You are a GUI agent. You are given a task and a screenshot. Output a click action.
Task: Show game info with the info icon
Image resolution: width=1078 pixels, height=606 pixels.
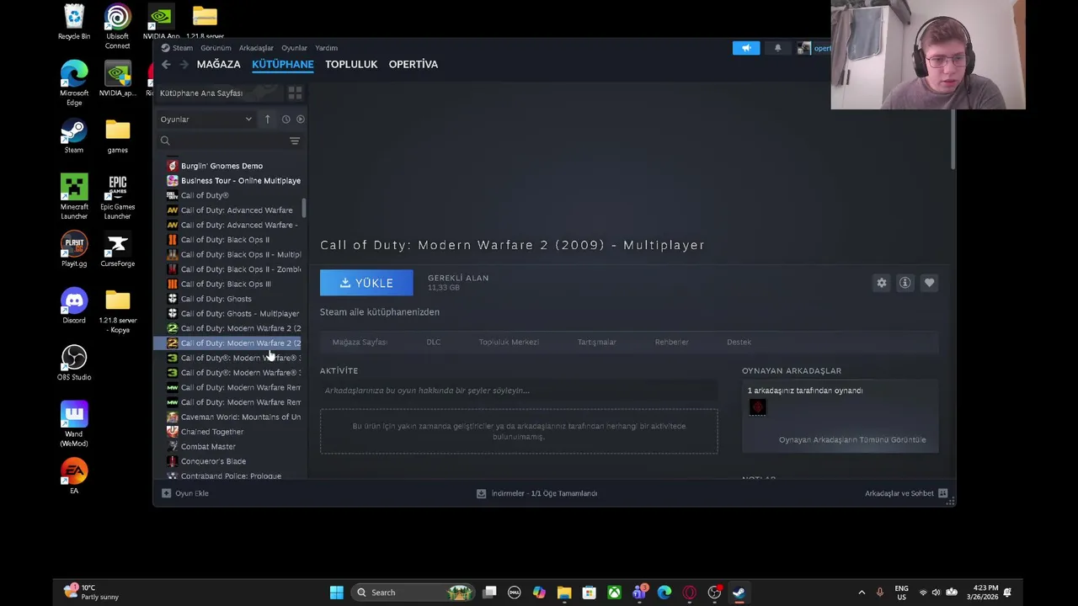[x=905, y=283]
